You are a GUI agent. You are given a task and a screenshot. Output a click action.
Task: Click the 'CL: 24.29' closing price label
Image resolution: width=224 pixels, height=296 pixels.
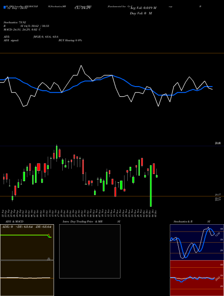coord(82,8)
